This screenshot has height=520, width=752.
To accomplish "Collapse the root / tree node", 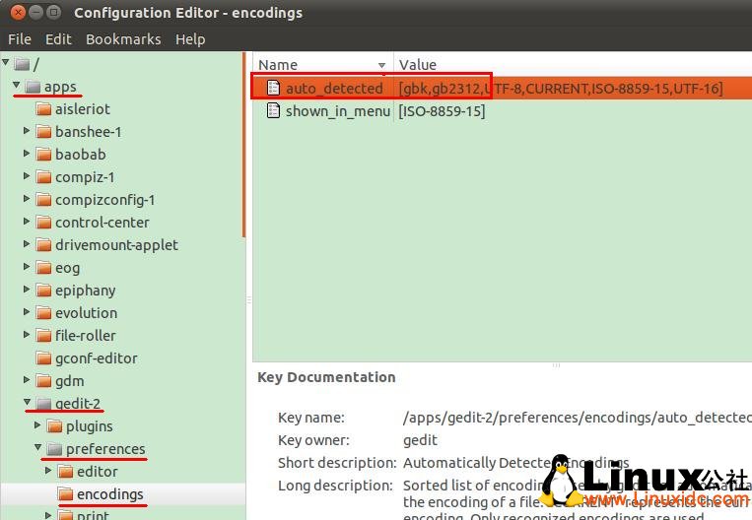I will click(6, 62).
